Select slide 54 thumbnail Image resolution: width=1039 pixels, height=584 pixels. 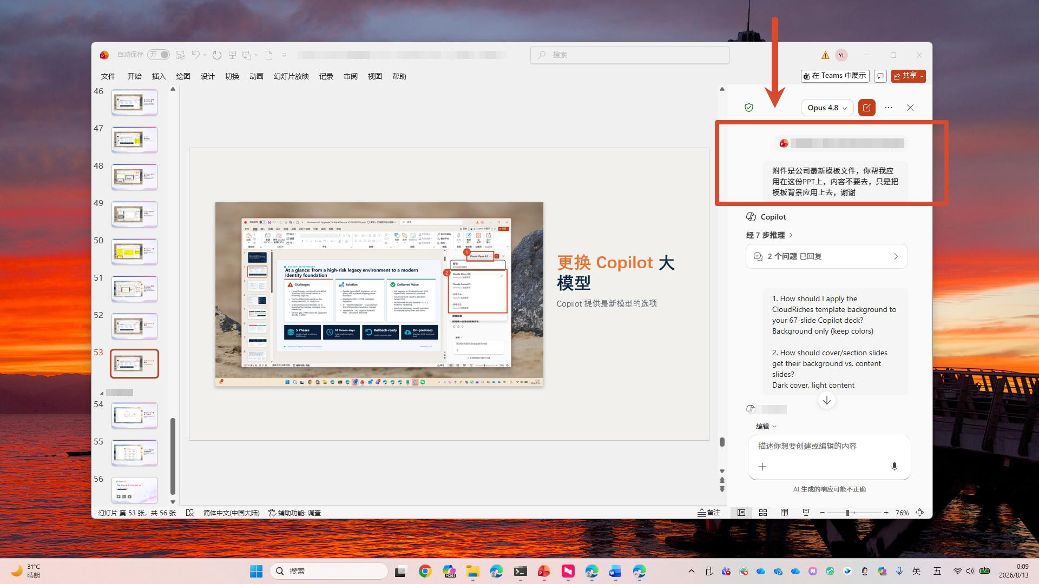[134, 415]
